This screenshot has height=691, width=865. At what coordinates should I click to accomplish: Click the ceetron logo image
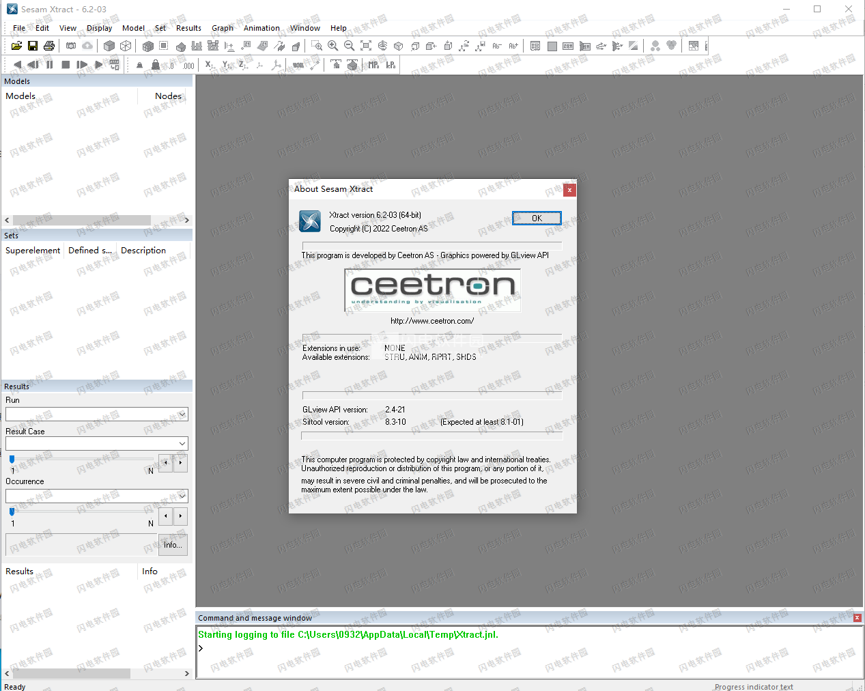[432, 290]
